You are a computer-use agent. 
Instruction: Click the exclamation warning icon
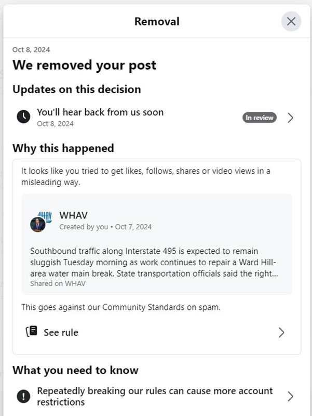coord(23,396)
